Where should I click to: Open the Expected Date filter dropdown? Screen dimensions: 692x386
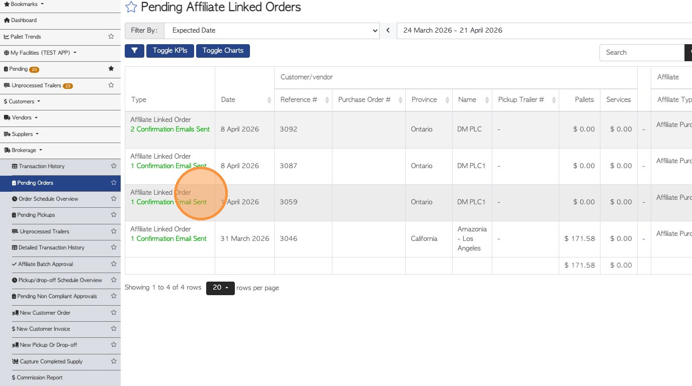pyautogui.click(x=272, y=31)
